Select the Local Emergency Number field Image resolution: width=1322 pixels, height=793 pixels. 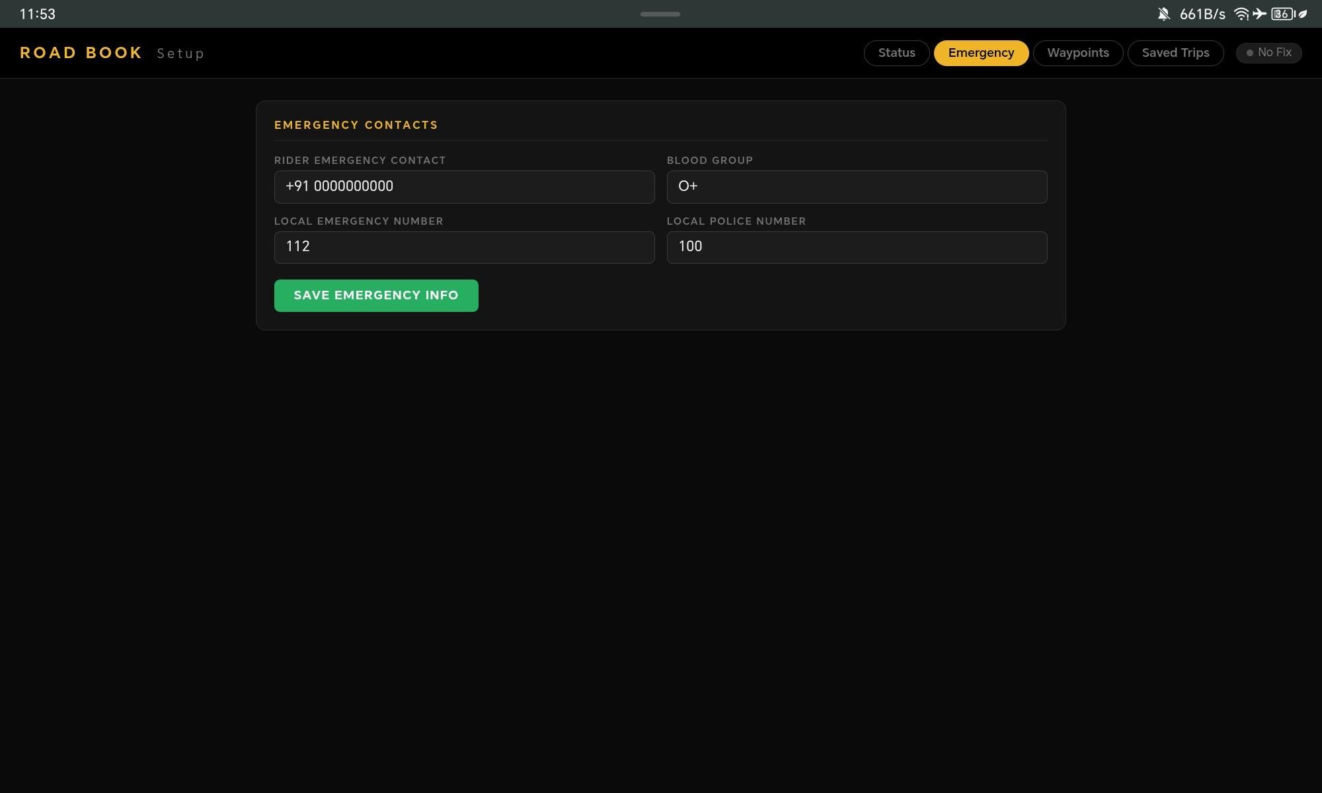464,247
